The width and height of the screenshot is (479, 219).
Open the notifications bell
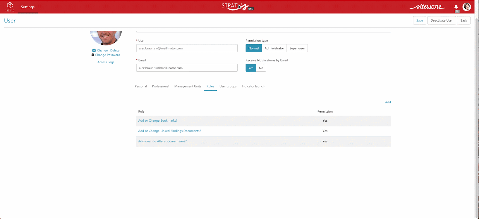(x=456, y=7)
